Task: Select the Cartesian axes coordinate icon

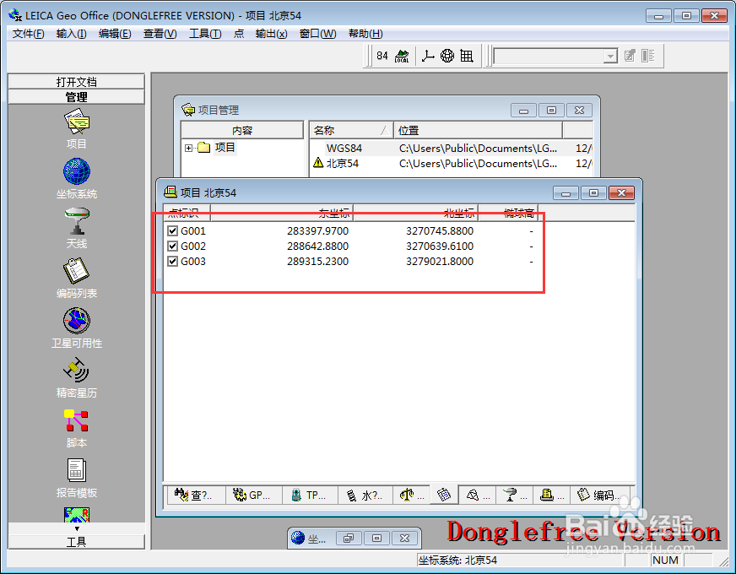Action: point(428,57)
